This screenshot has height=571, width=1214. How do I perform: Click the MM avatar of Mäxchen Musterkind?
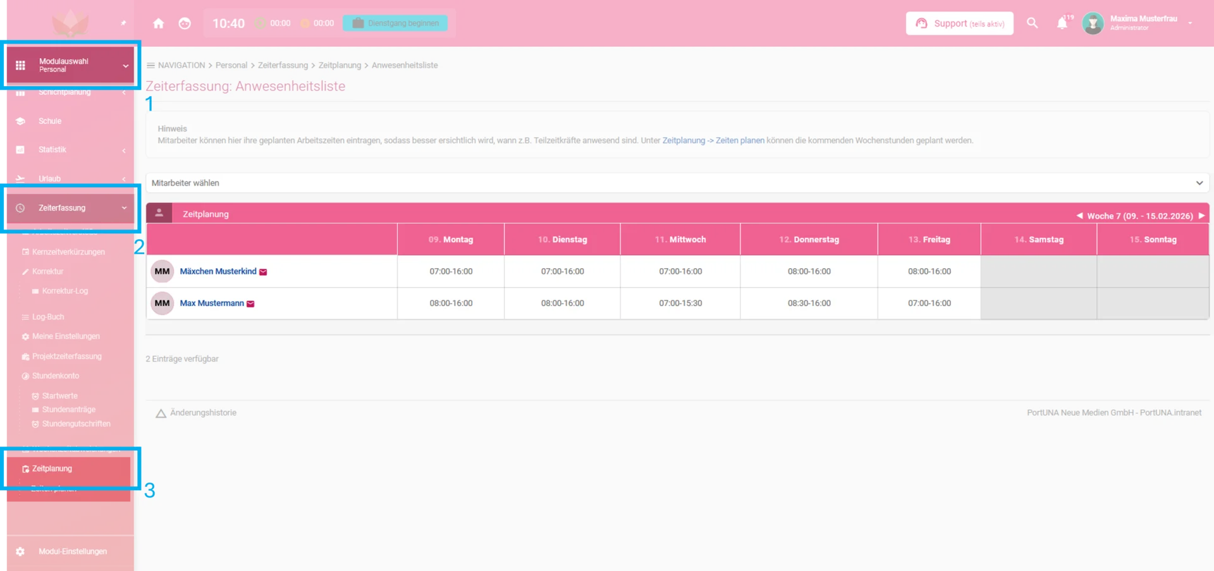162,271
